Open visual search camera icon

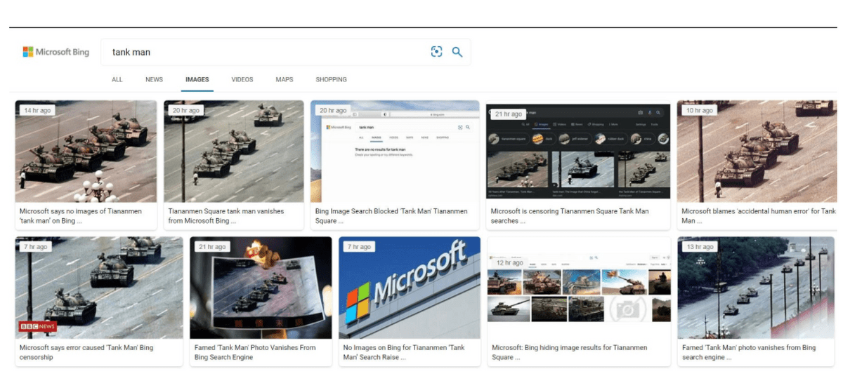coord(436,52)
